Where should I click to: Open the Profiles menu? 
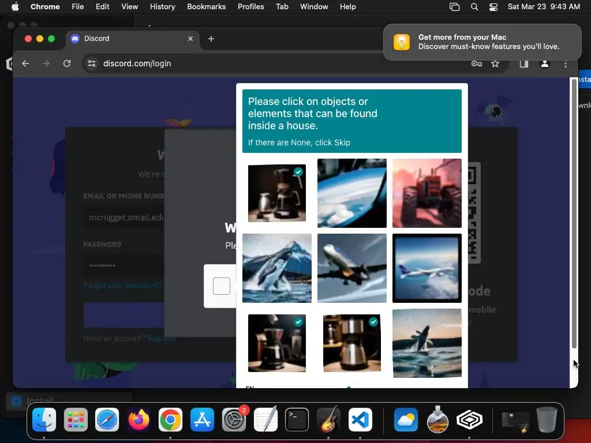click(x=250, y=7)
